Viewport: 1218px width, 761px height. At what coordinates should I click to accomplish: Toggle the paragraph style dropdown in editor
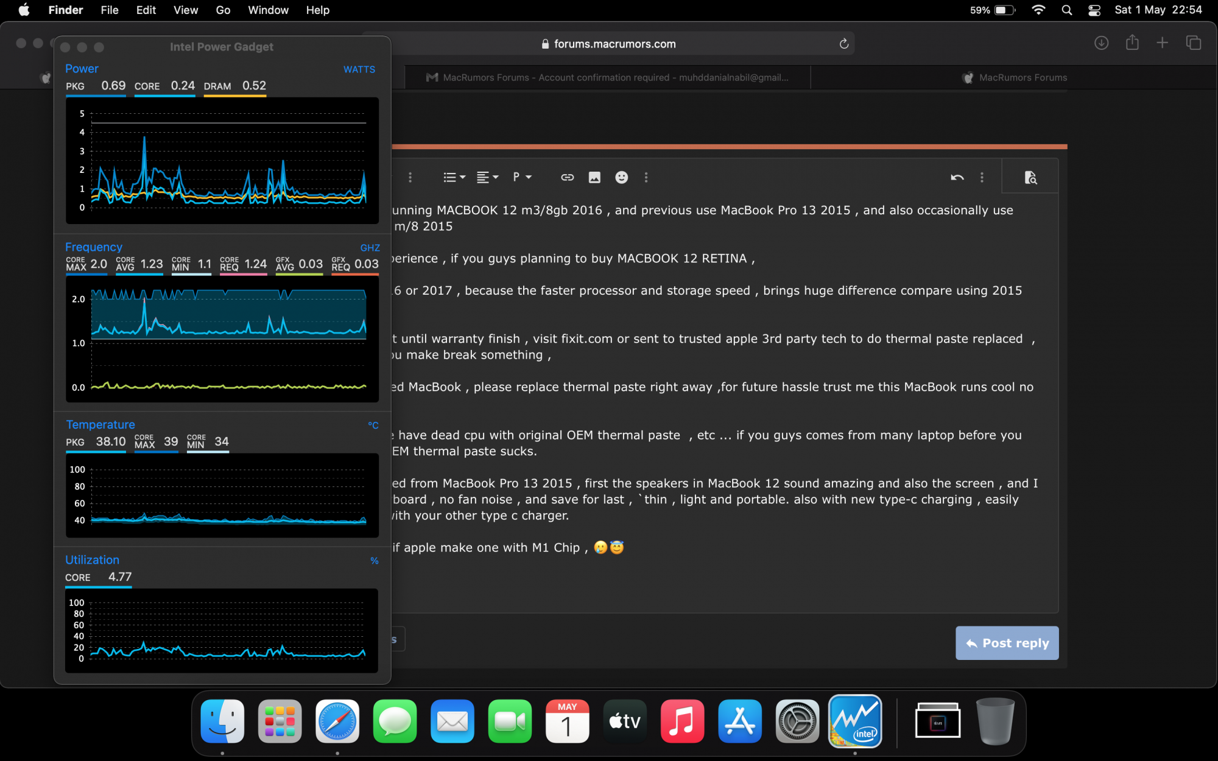point(524,177)
